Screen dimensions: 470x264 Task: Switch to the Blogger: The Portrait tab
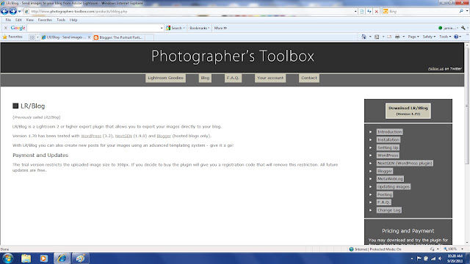[120, 37]
